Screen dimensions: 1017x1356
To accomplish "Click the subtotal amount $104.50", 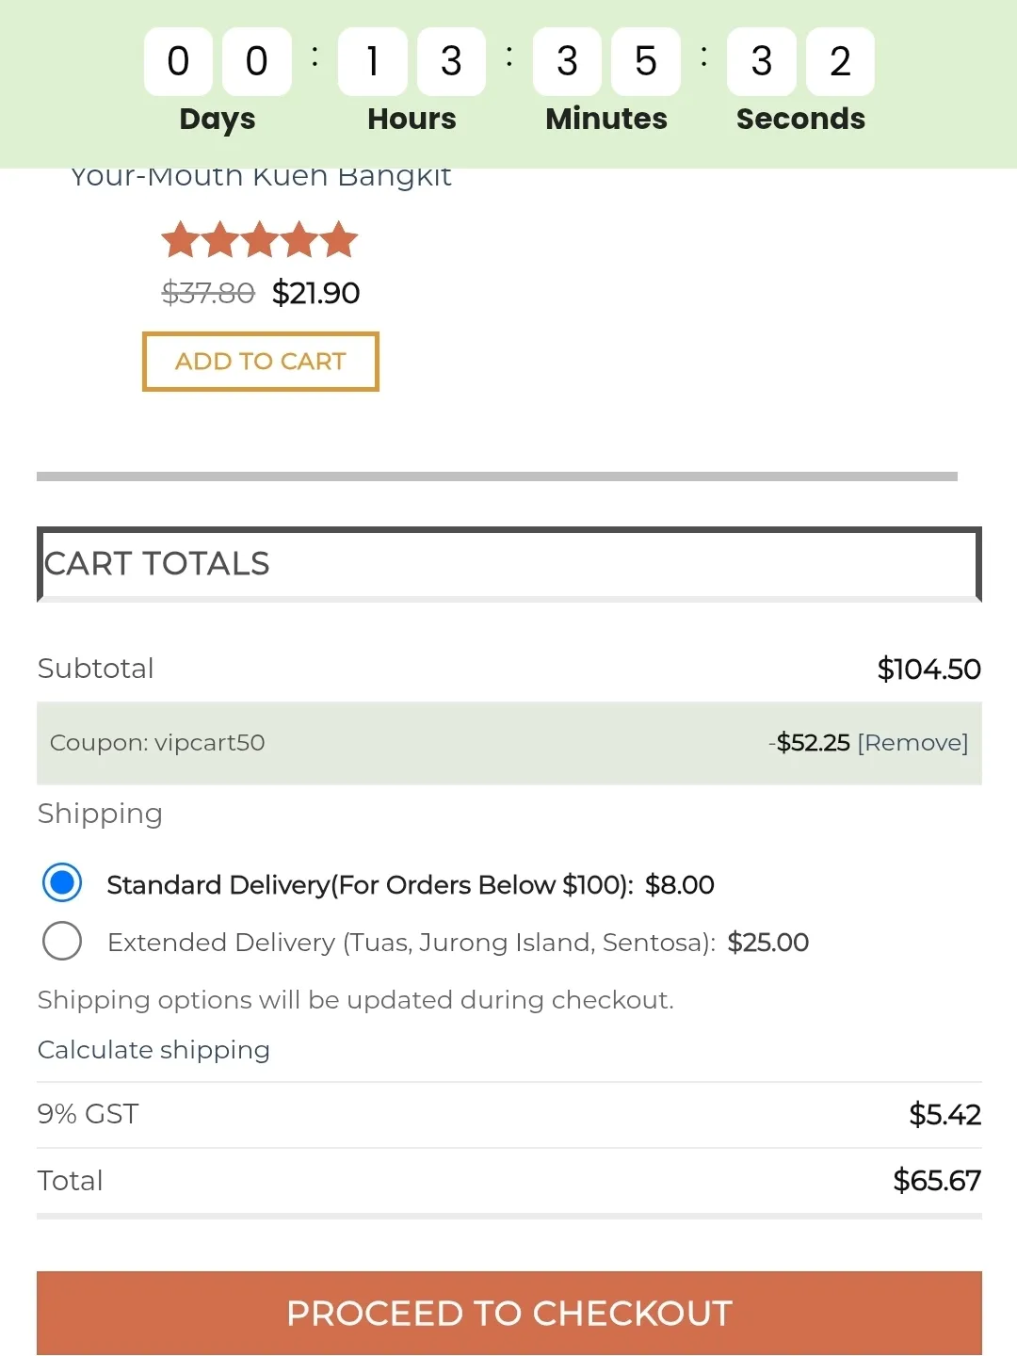I will pos(928,669).
